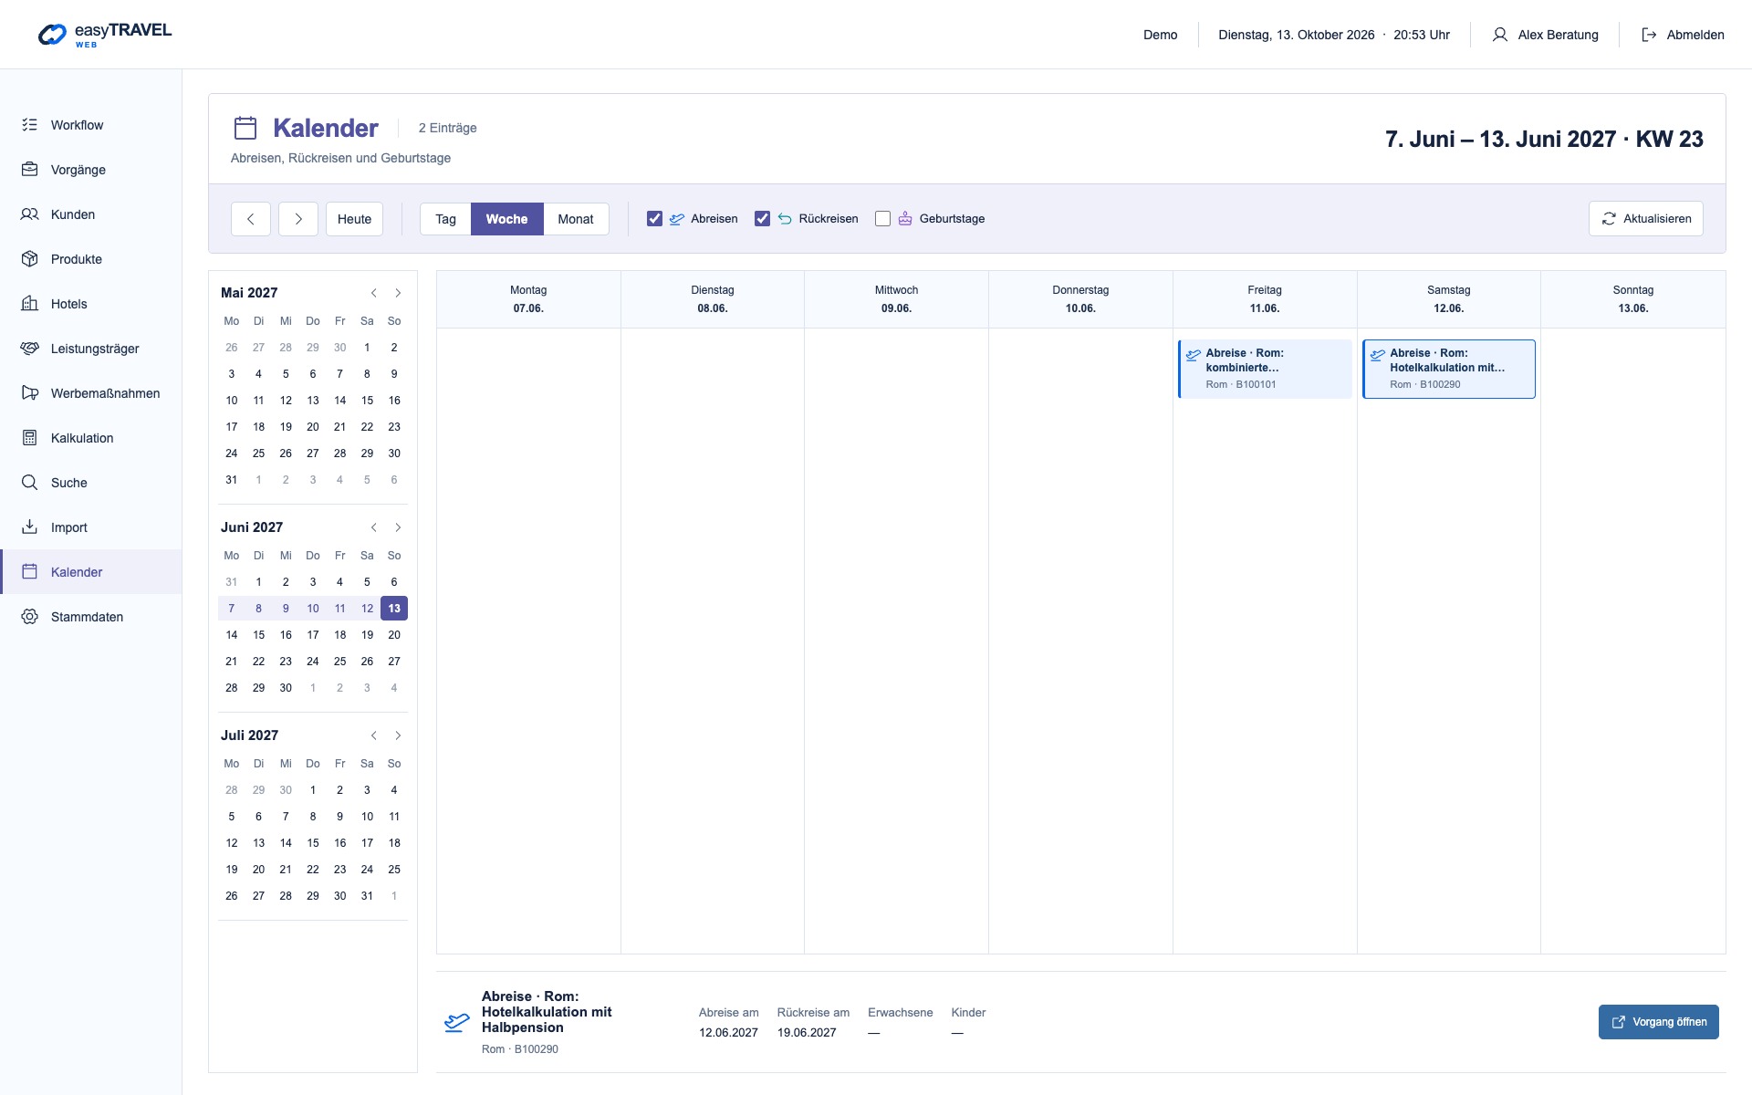Open the Suche magnifier icon
This screenshot has width=1752, height=1095.
tap(30, 483)
